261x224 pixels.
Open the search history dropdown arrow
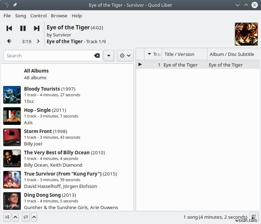click(x=109, y=56)
